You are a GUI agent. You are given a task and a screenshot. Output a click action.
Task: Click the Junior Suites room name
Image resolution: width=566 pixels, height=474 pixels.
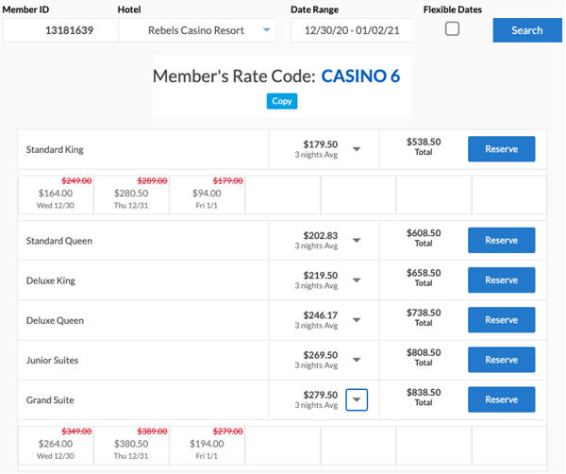52,360
